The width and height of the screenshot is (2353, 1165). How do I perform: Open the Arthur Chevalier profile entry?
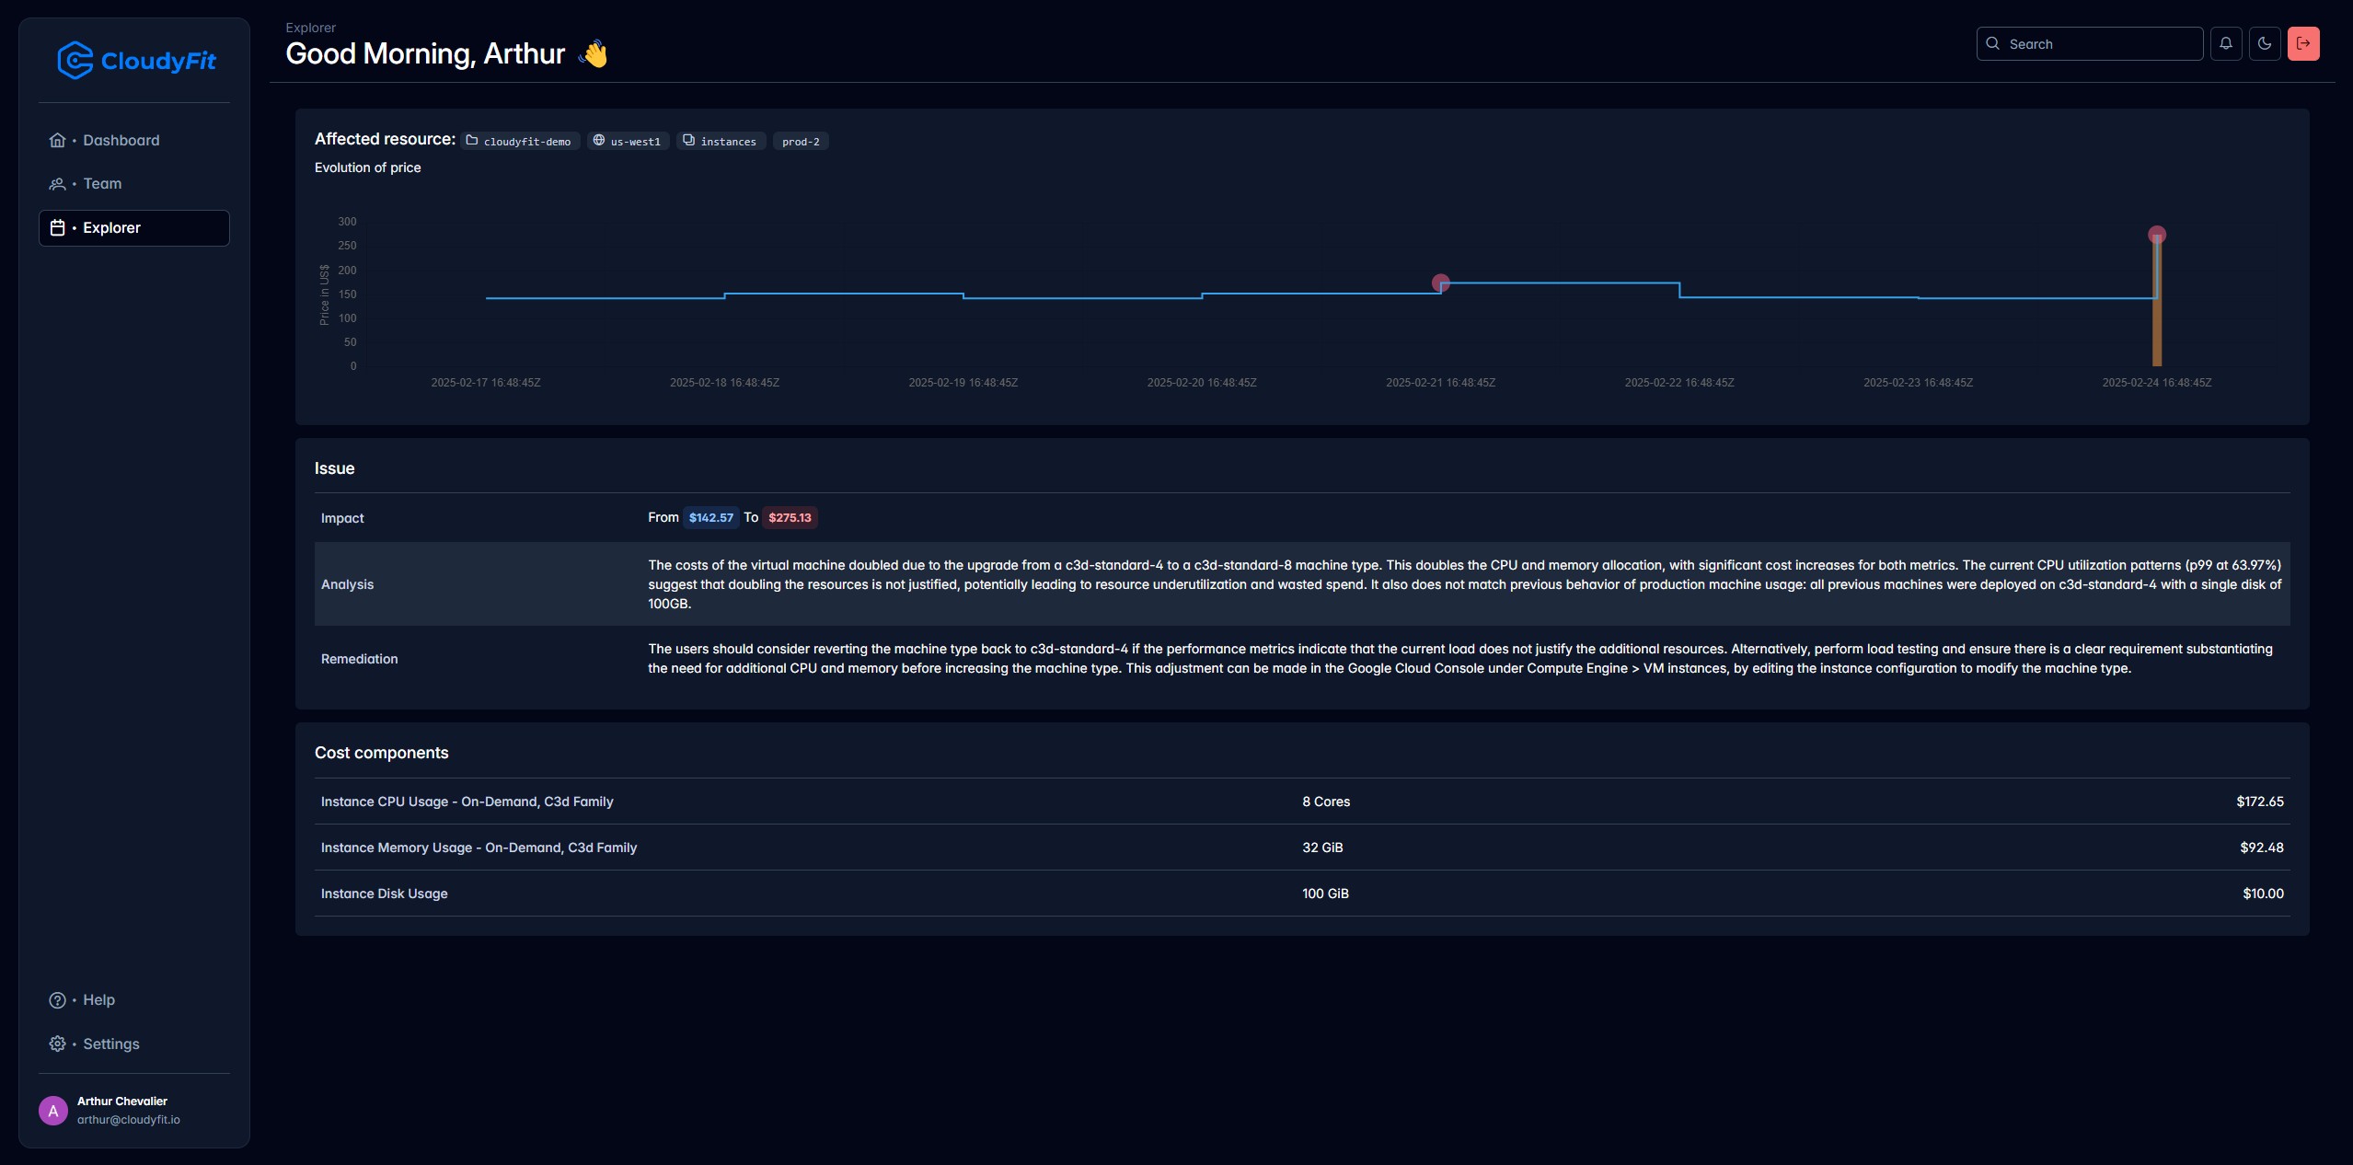coord(121,1110)
